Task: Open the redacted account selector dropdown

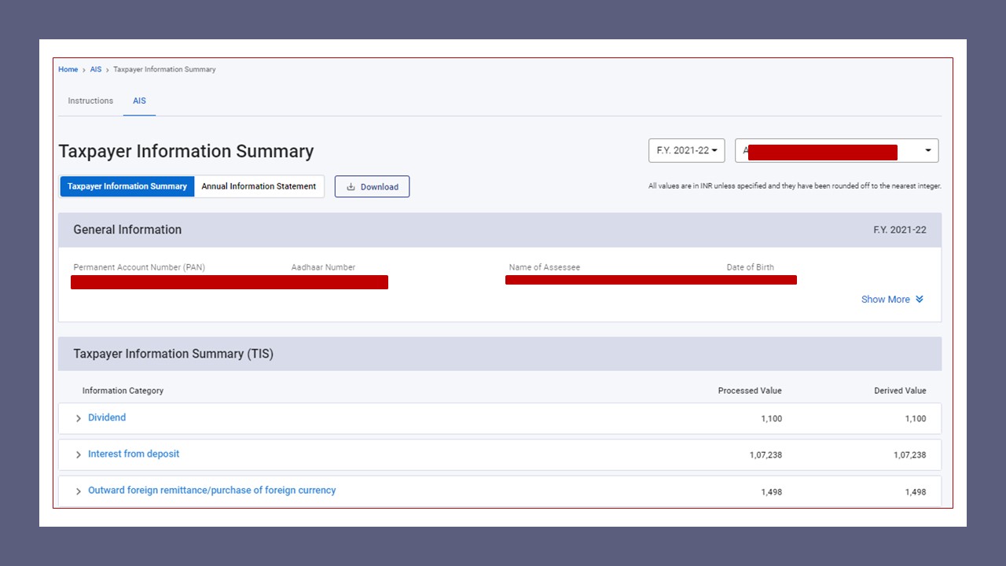Action: coord(836,150)
